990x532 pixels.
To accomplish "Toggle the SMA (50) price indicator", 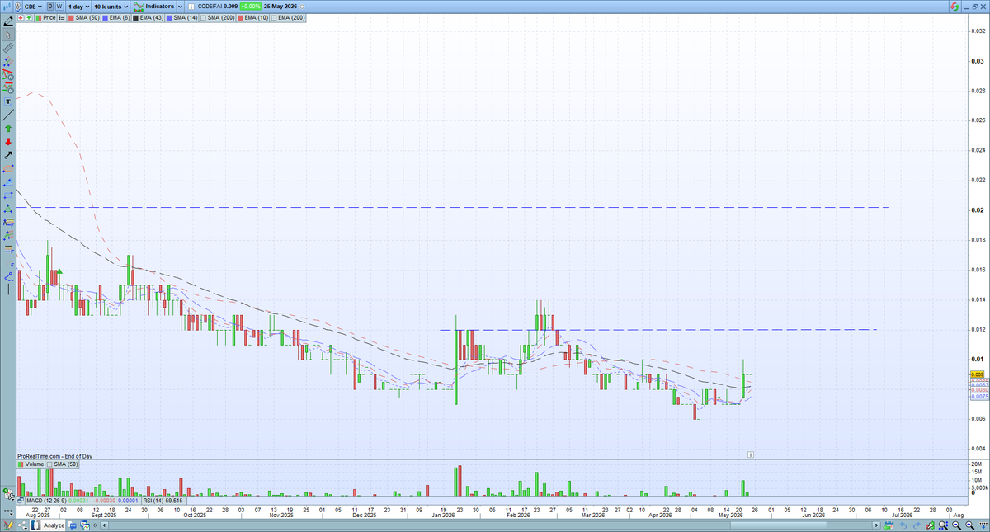I will tap(83, 17).
